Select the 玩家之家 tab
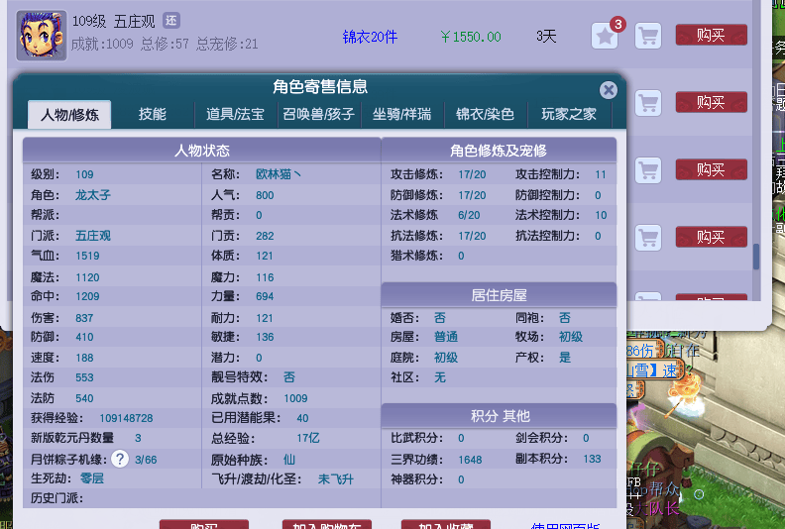Viewport: 785px width, 529px height. 569,114
